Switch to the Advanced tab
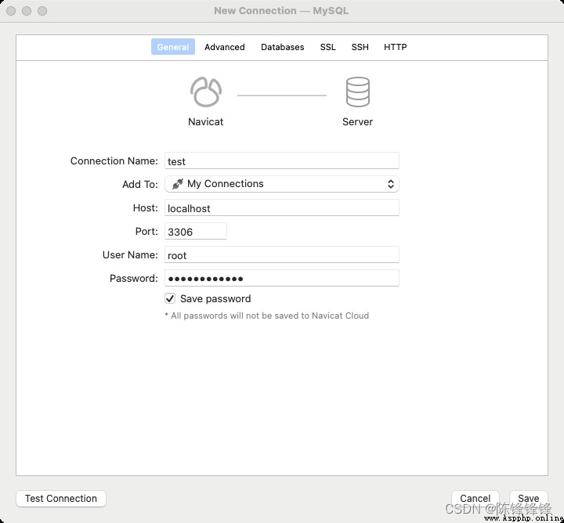Screen dimensions: 564x523 coord(225,47)
